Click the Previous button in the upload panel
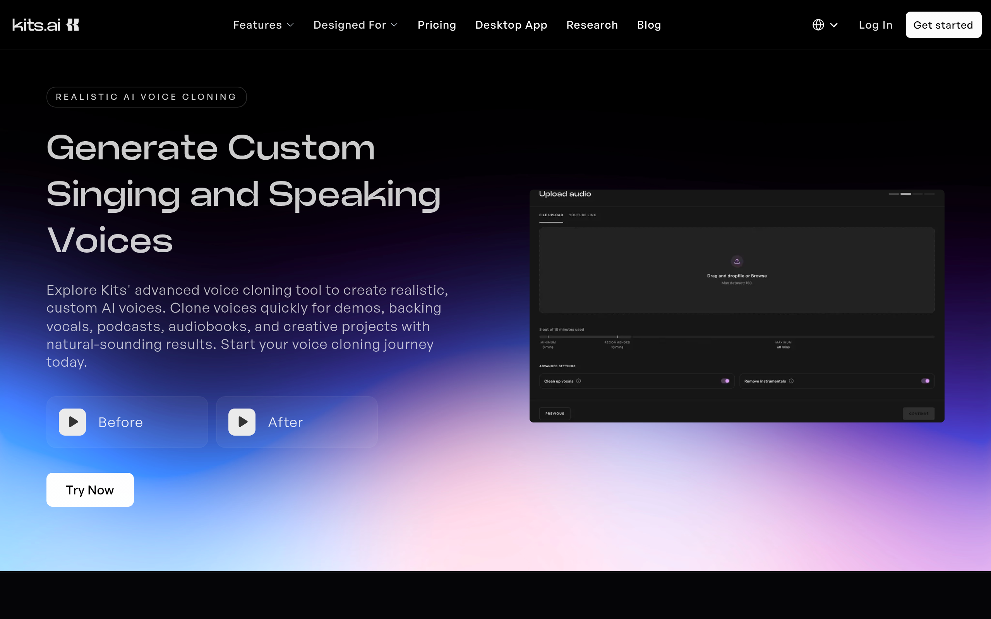This screenshot has width=991, height=619. tap(554, 414)
